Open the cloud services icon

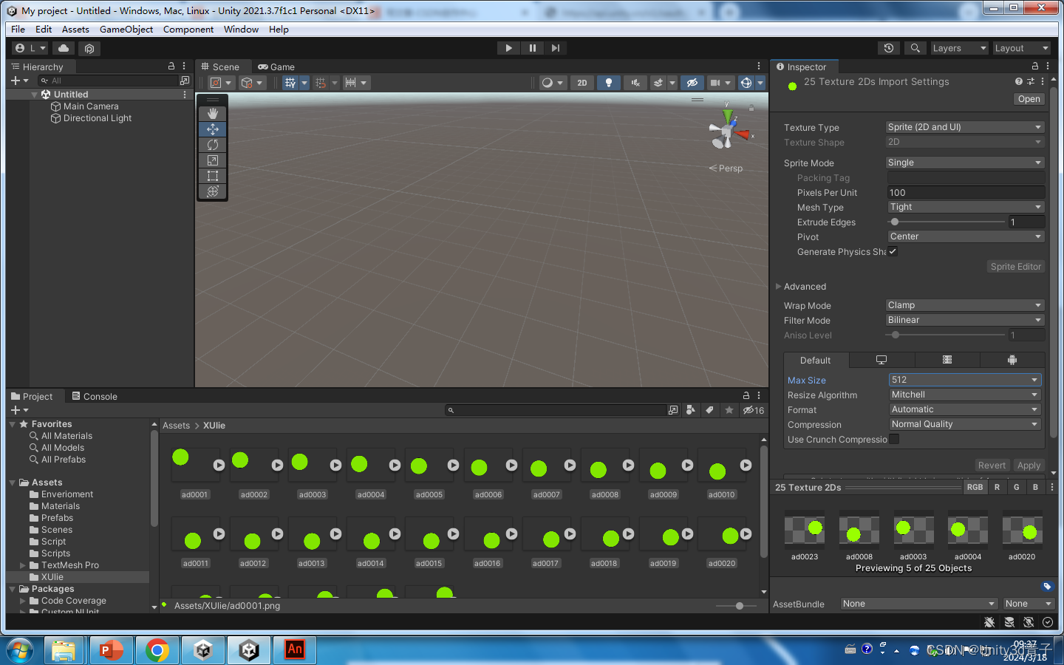click(x=64, y=48)
